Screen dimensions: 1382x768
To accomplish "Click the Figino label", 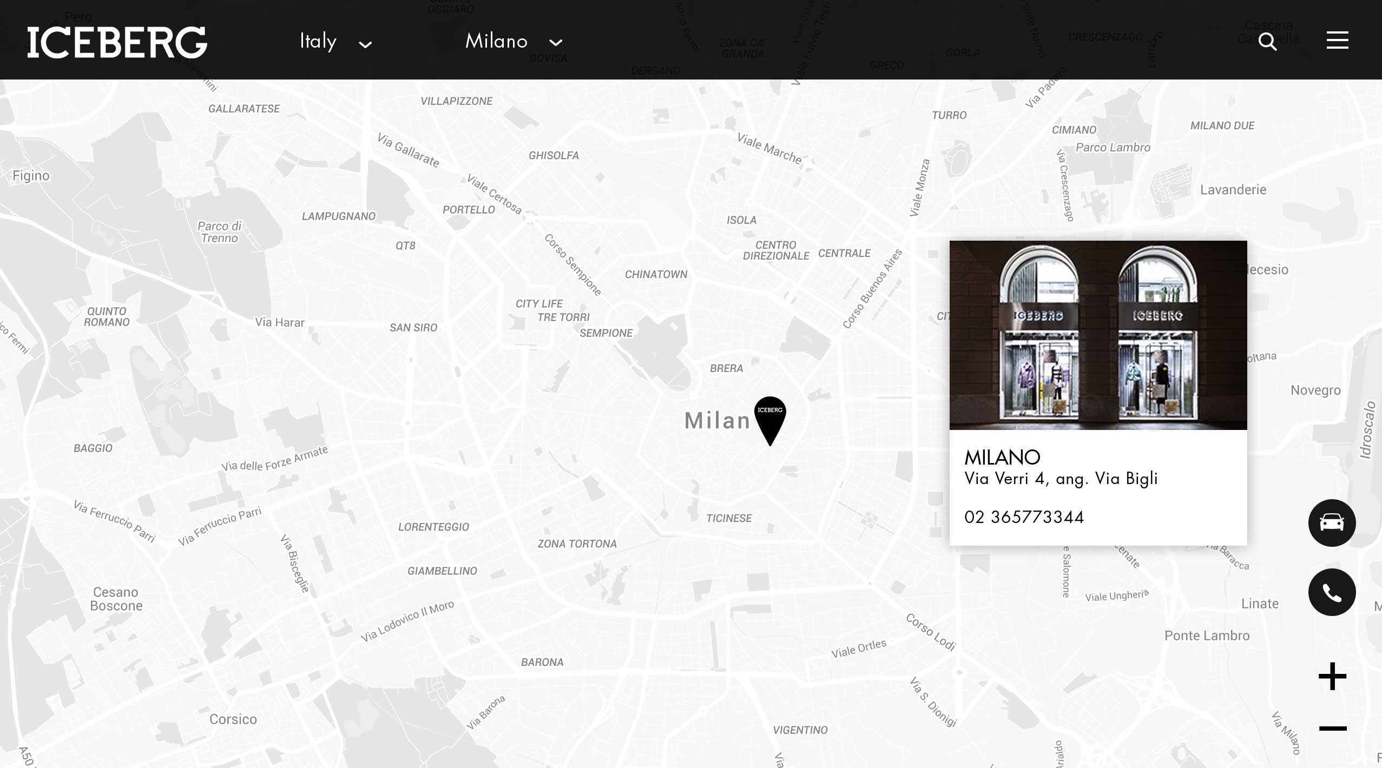I will pos(31,176).
